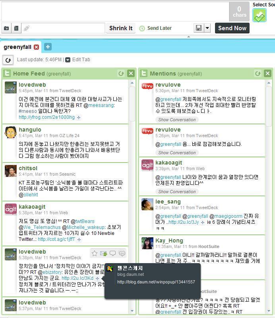Click the lee_sang avatar
The height and width of the screenshot is (318, 275).
point(147,204)
